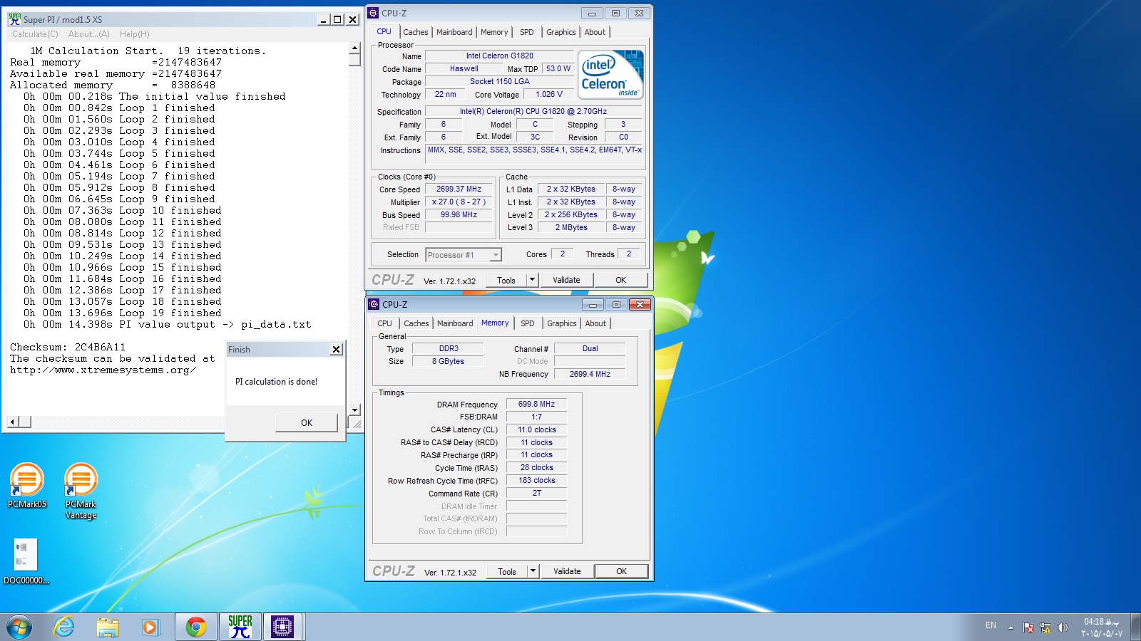Select SPD tab in lower CPU-Z window
This screenshot has height=641, width=1141.
[x=528, y=323]
